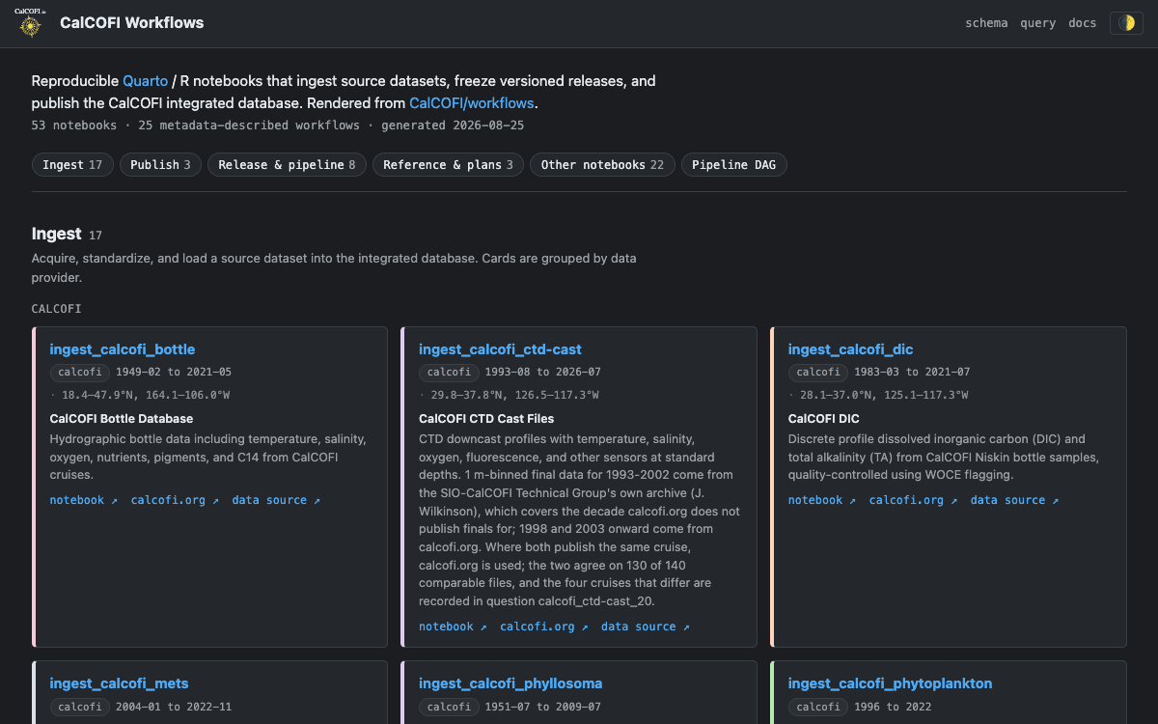Click calcofi tag in ingest_calcofi_phytoplankton card
This screenshot has height=724, width=1158.
pos(818,707)
